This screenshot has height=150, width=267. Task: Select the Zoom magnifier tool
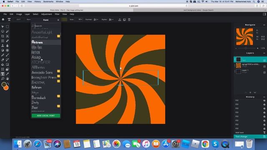point(3,79)
